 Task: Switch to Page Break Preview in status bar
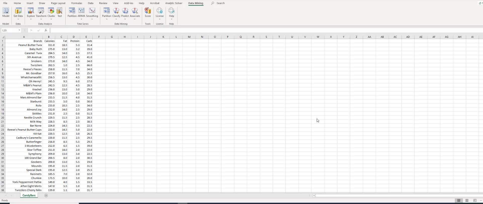point(475,200)
